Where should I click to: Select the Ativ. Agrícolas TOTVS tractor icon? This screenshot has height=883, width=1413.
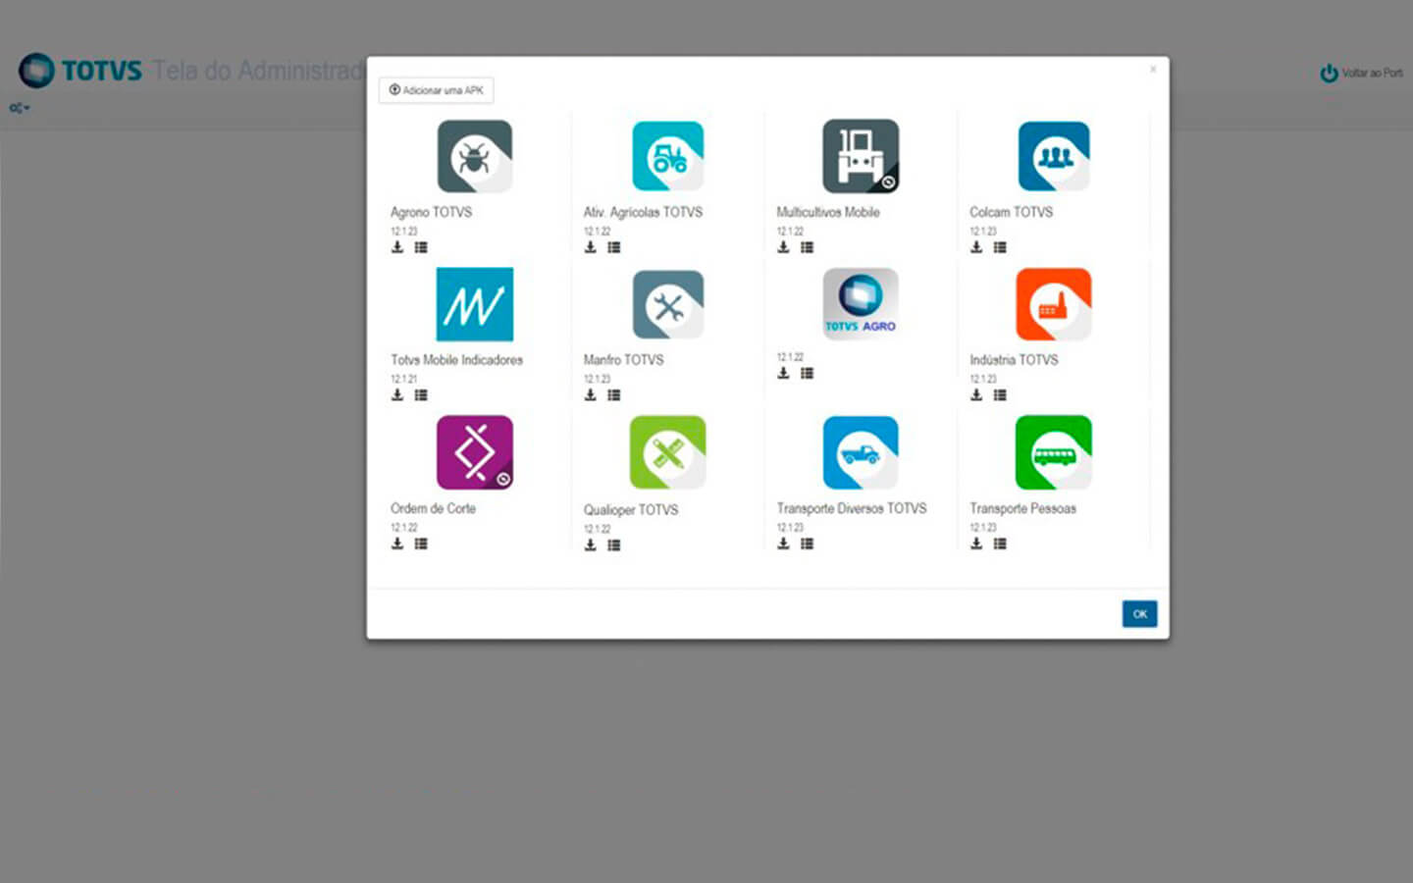(x=667, y=157)
